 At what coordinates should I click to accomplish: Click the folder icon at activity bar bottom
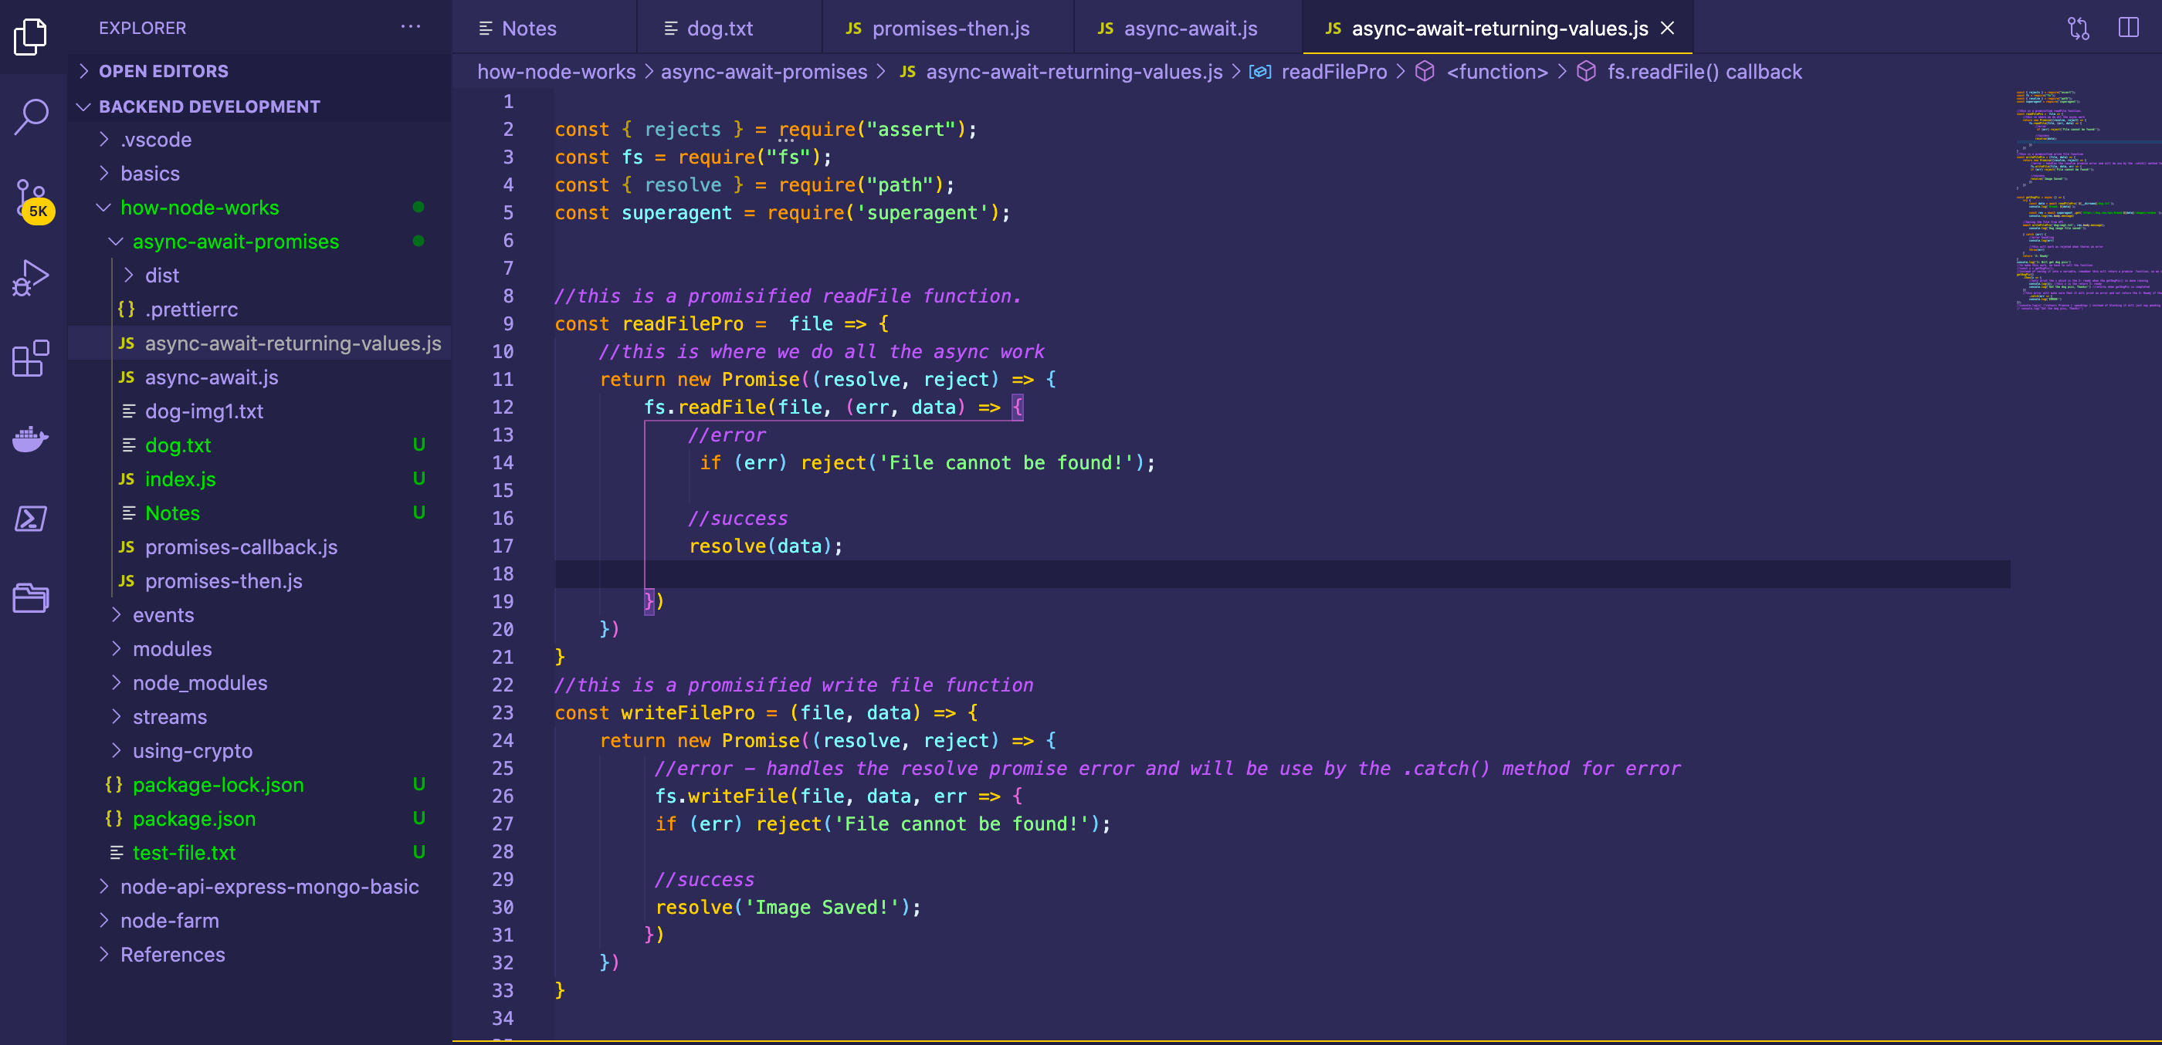(31, 597)
